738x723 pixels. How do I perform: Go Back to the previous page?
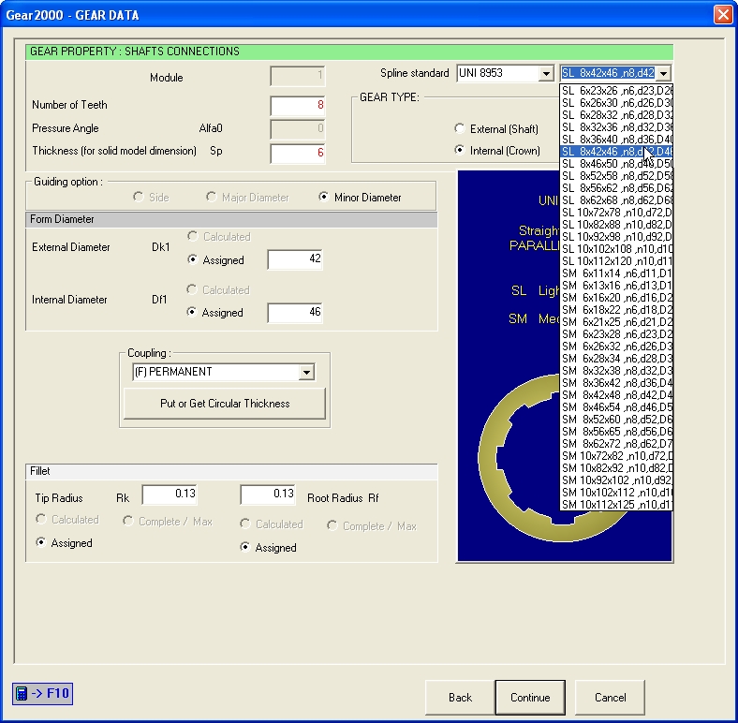point(460,697)
